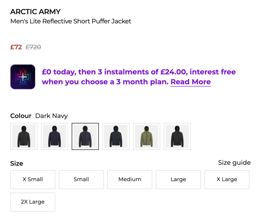Choose the Small size option

point(81,180)
